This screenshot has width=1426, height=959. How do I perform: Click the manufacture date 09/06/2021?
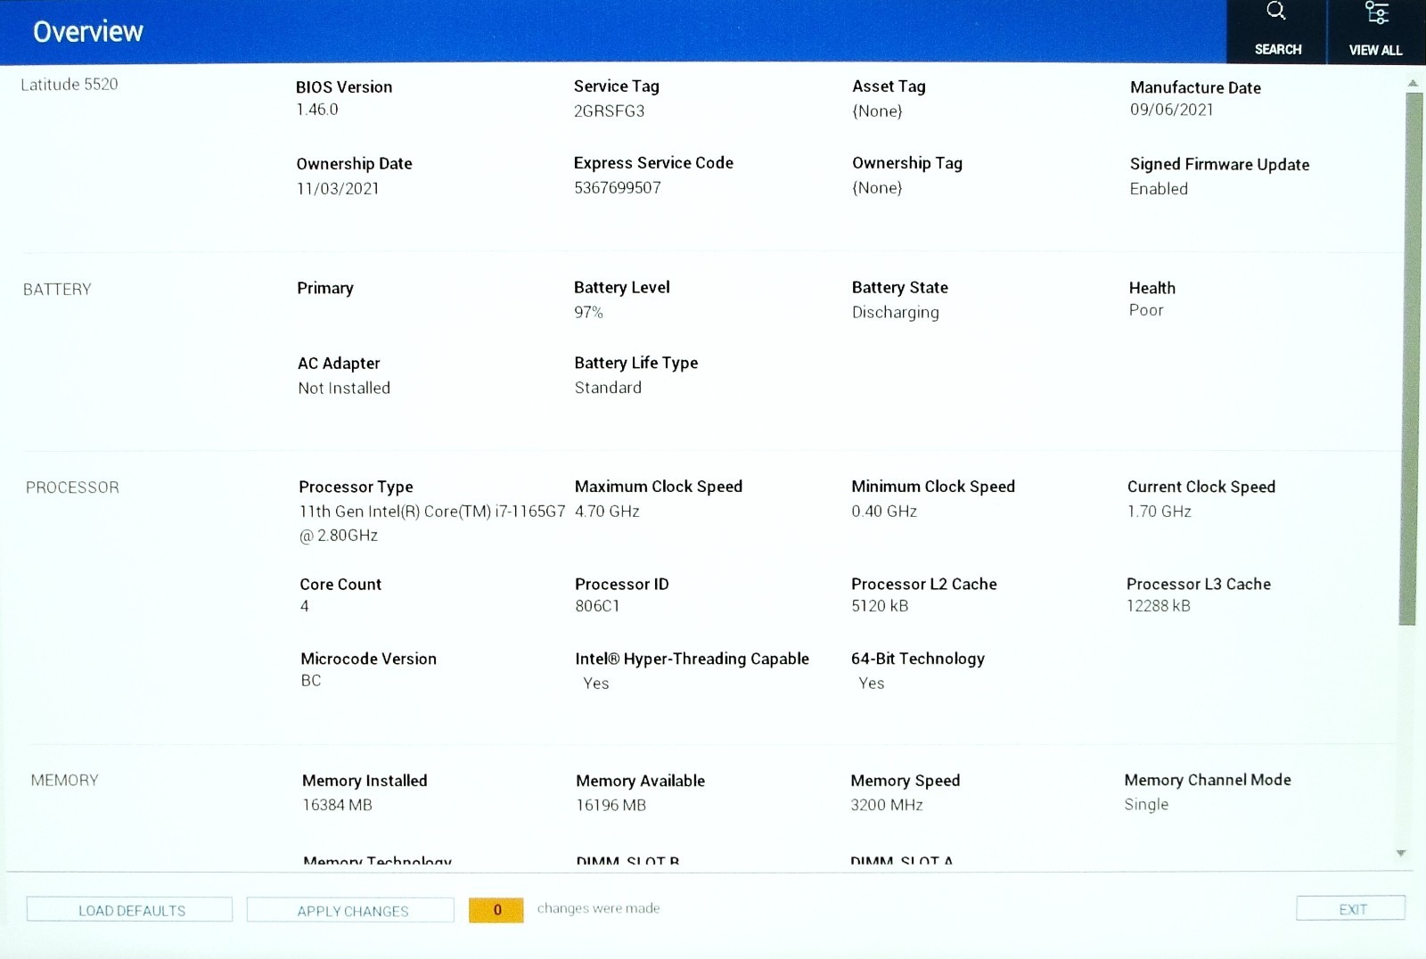tap(1172, 110)
